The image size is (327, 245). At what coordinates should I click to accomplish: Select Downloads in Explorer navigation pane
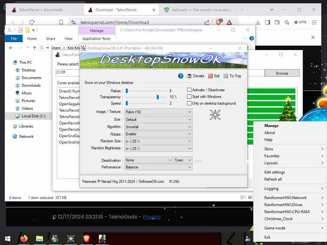click(31, 85)
